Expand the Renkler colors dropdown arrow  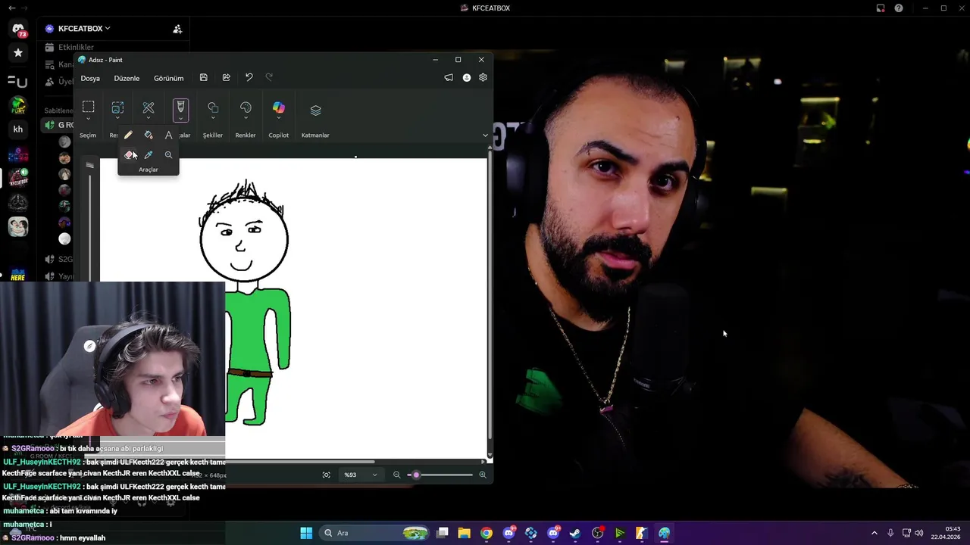pos(246,119)
